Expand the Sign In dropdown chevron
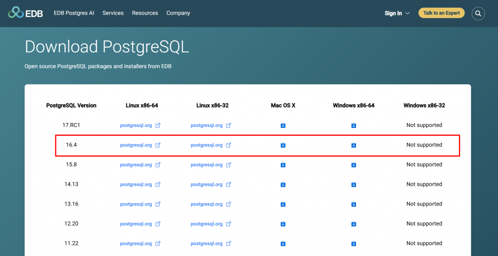The width and height of the screenshot is (498, 256). tap(408, 13)
